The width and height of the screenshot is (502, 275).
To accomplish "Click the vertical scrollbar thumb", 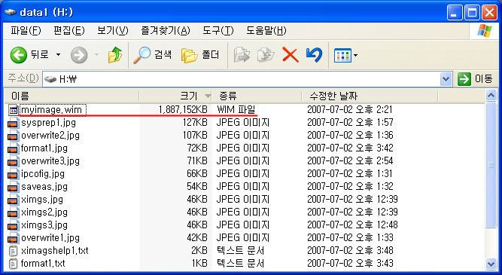I will pyautogui.click(x=491, y=166).
